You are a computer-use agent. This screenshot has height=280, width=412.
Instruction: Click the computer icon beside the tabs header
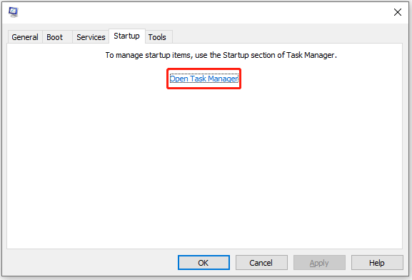(x=13, y=12)
